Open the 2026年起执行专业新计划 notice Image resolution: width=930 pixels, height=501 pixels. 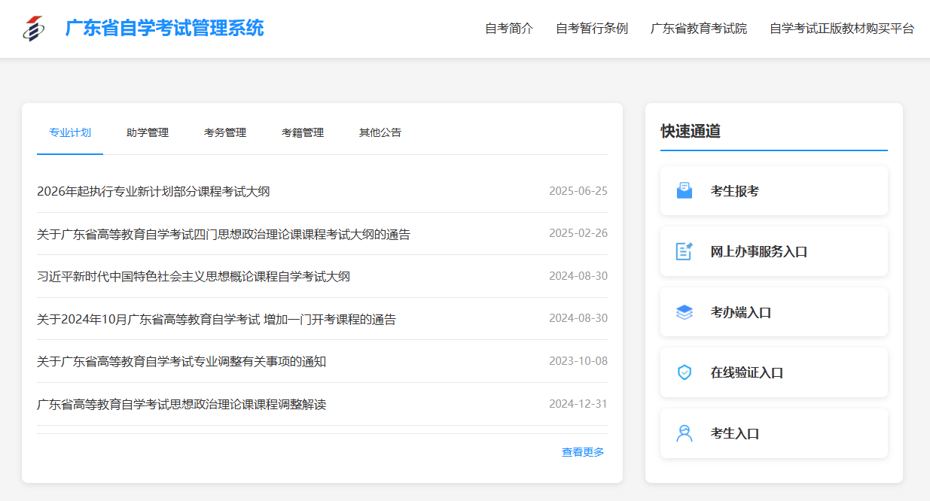(154, 192)
